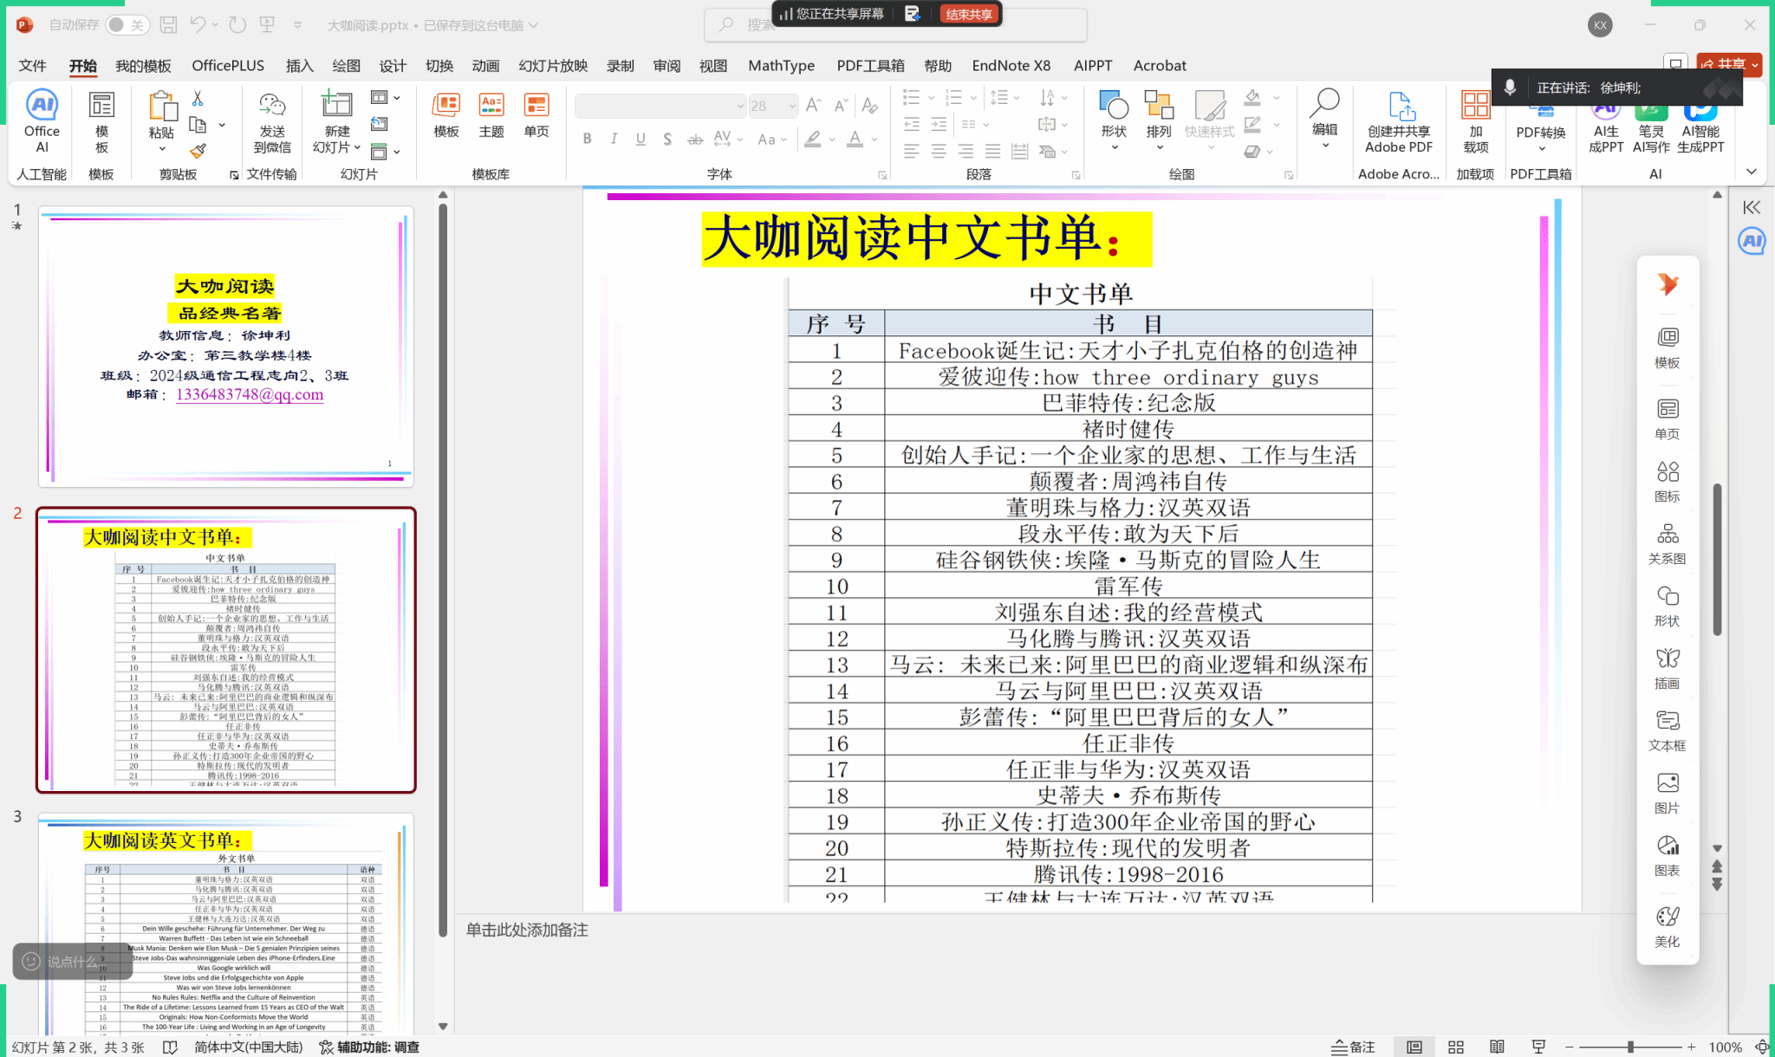This screenshot has width=1775, height=1057.
Task: Switch to the Animations tab
Action: (485, 66)
